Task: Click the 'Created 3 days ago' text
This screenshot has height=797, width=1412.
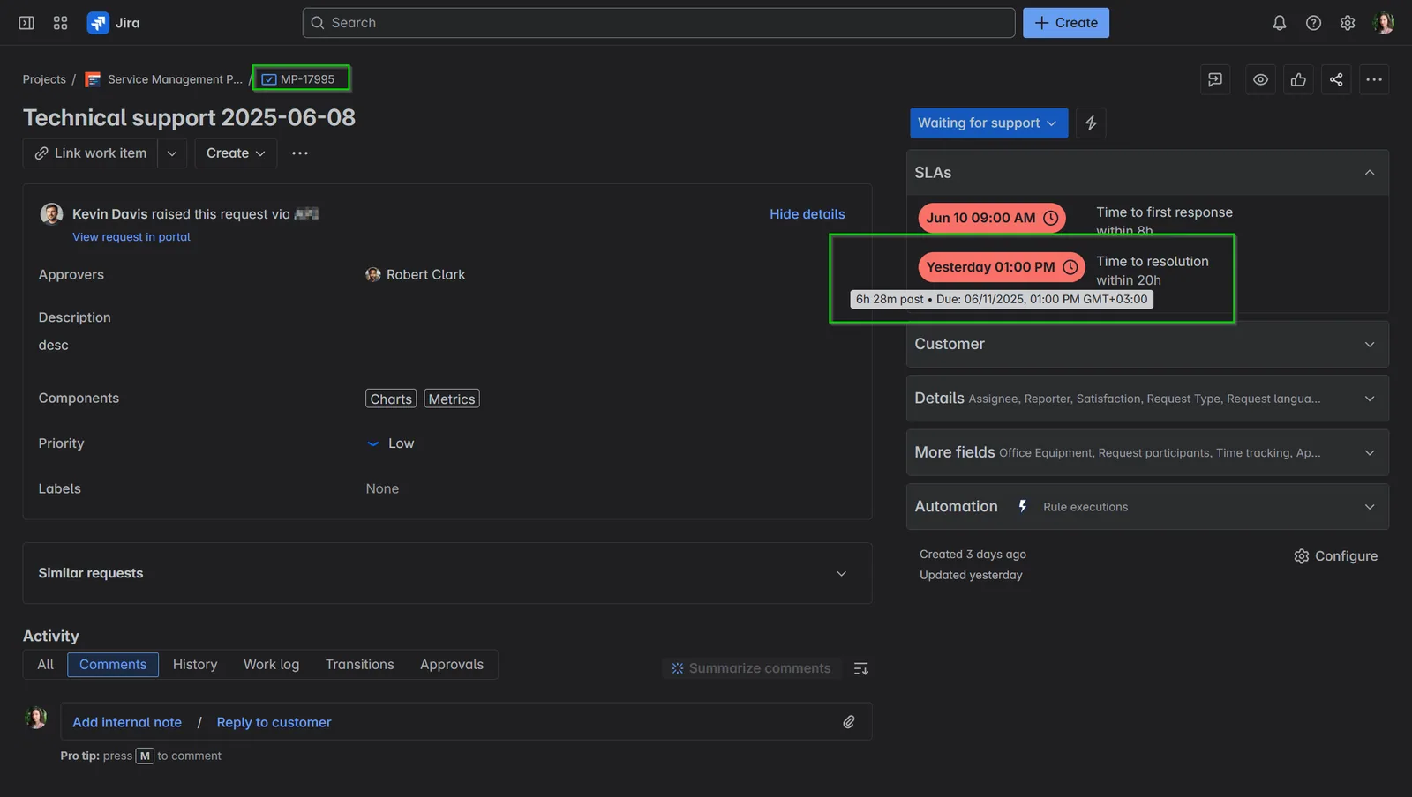Action: tap(973, 555)
